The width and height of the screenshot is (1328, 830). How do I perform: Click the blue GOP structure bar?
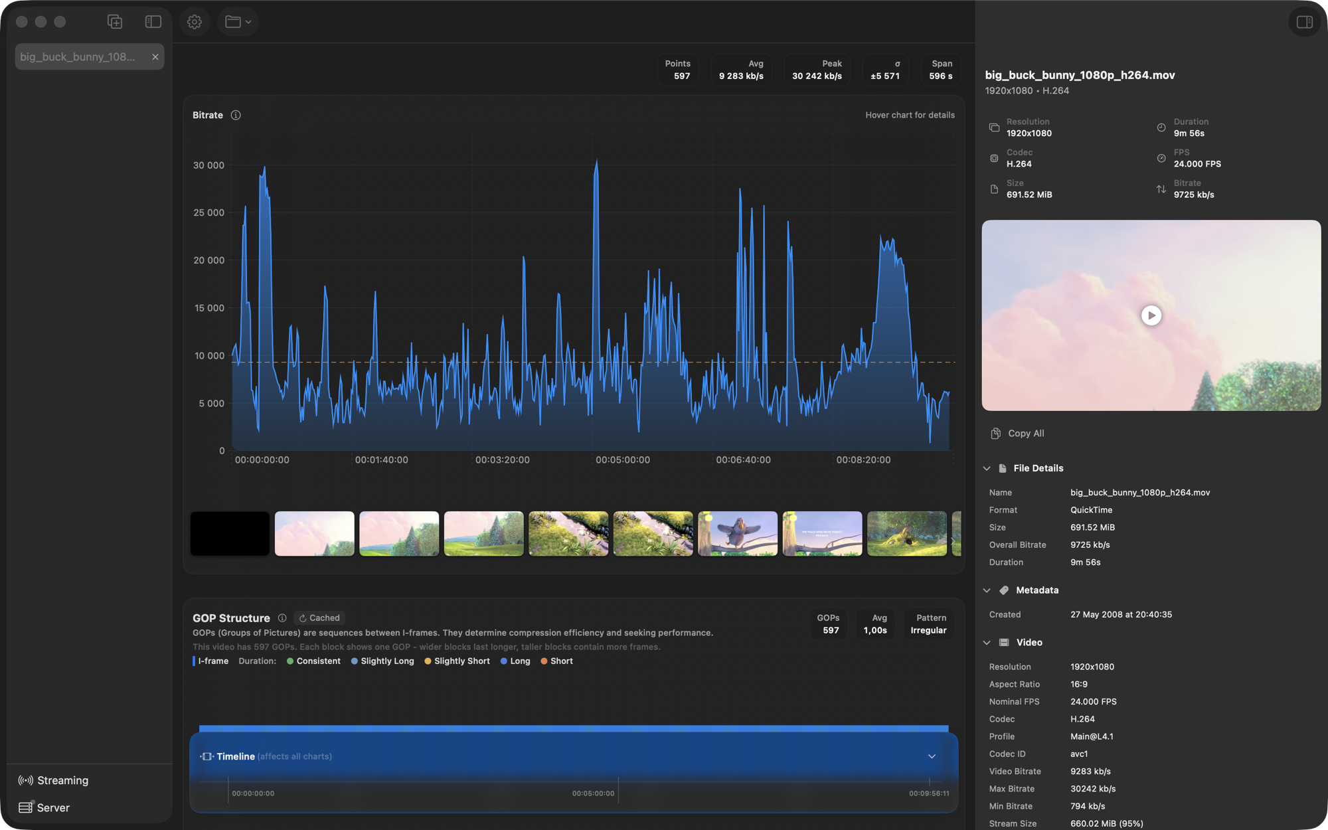tap(574, 728)
